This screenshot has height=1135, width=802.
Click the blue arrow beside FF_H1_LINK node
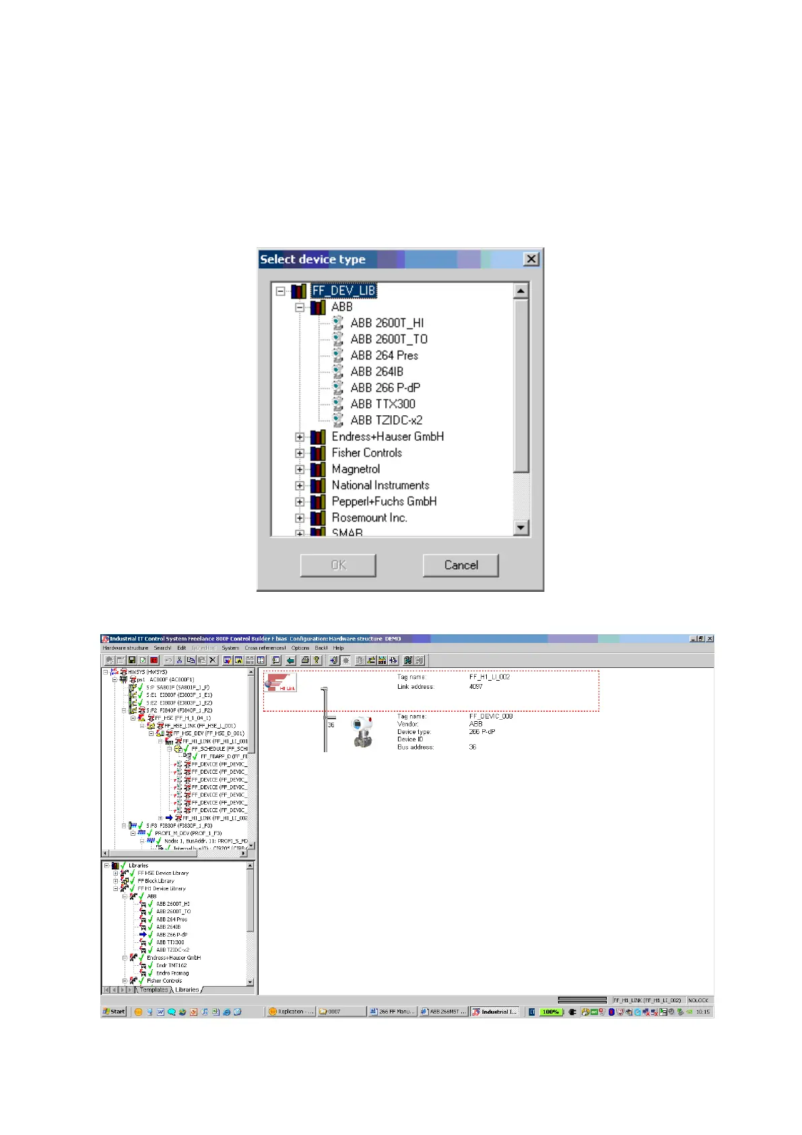[169, 818]
